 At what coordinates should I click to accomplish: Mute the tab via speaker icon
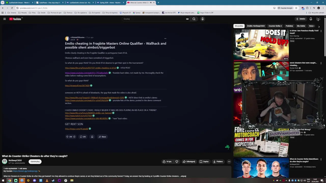(x=151, y=3)
